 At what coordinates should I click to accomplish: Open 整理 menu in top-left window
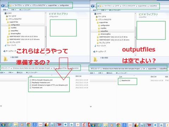[x=5, y=10]
